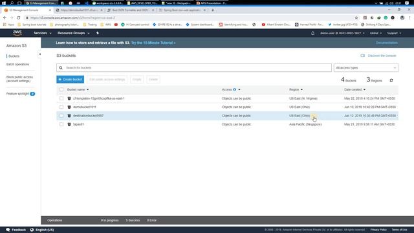Click bucket icon for destinationbucket9987
This screenshot has height=233, width=414.
coord(69,116)
